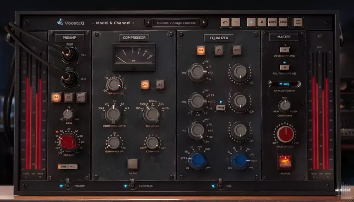The width and height of the screenshot is (354, 202).
Task: Click the red MASTER GAIN knob
Action: click(286, 134)
